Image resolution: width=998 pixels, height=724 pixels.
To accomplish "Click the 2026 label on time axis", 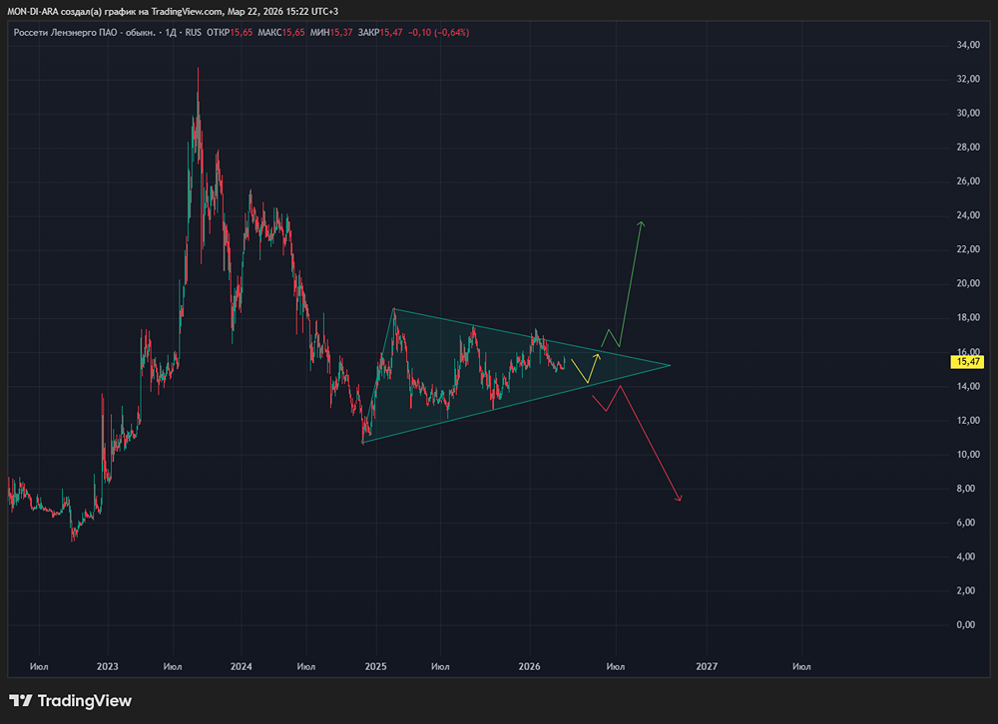I will pyautogui.click(x=529, y=667).
